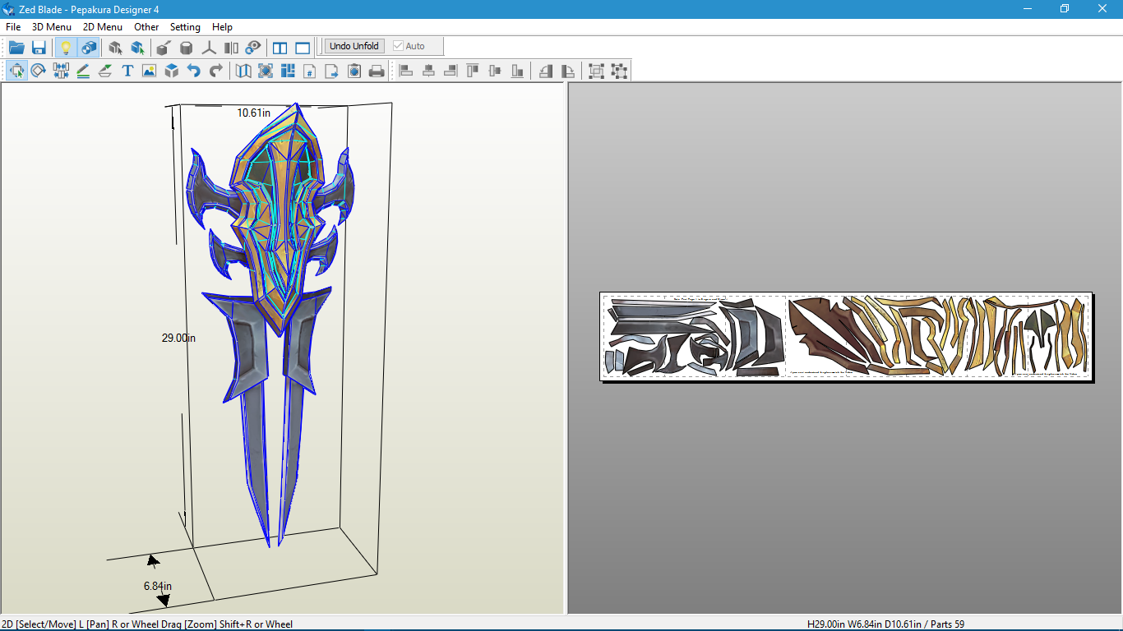The height and width of the screenshot is (631, 1123).
Task: Align selected parts to right edge
Action: coord(451,71)
